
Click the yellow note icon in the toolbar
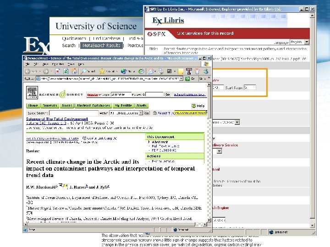181,71
